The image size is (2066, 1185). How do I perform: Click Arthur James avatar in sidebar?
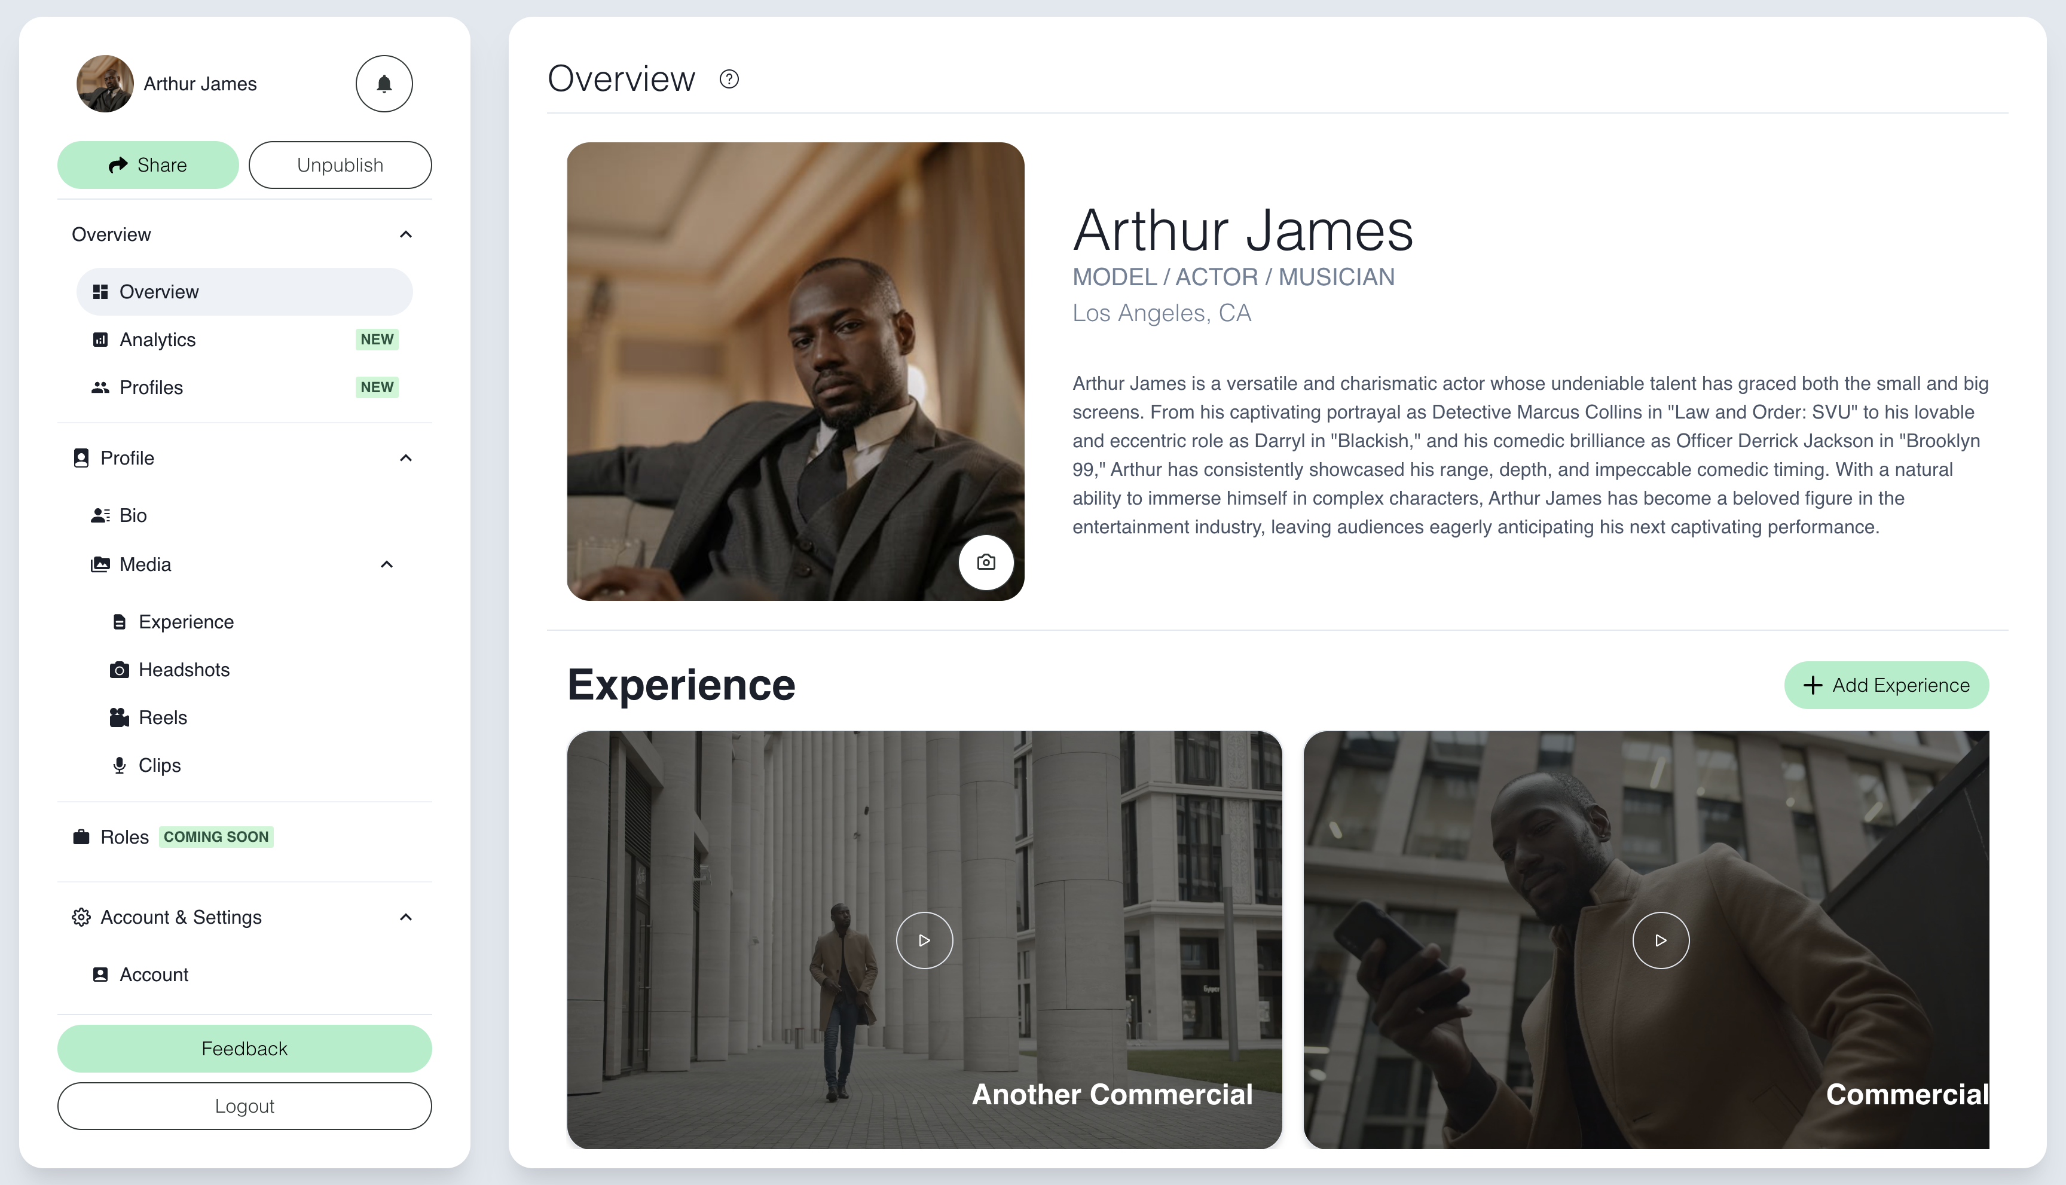105,84
